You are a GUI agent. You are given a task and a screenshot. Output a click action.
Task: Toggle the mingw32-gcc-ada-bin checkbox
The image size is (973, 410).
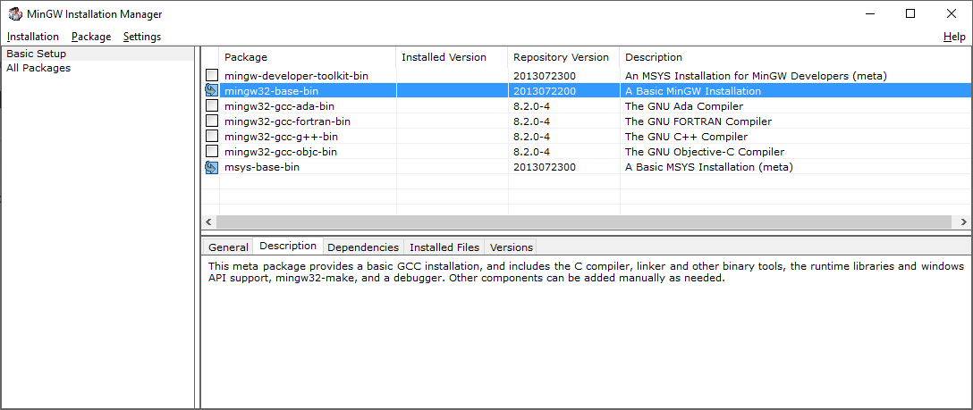click(212, 106)
